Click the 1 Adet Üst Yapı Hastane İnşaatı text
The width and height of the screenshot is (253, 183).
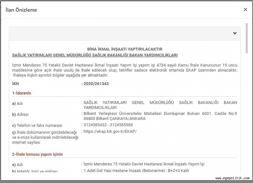tap(136, 171)
